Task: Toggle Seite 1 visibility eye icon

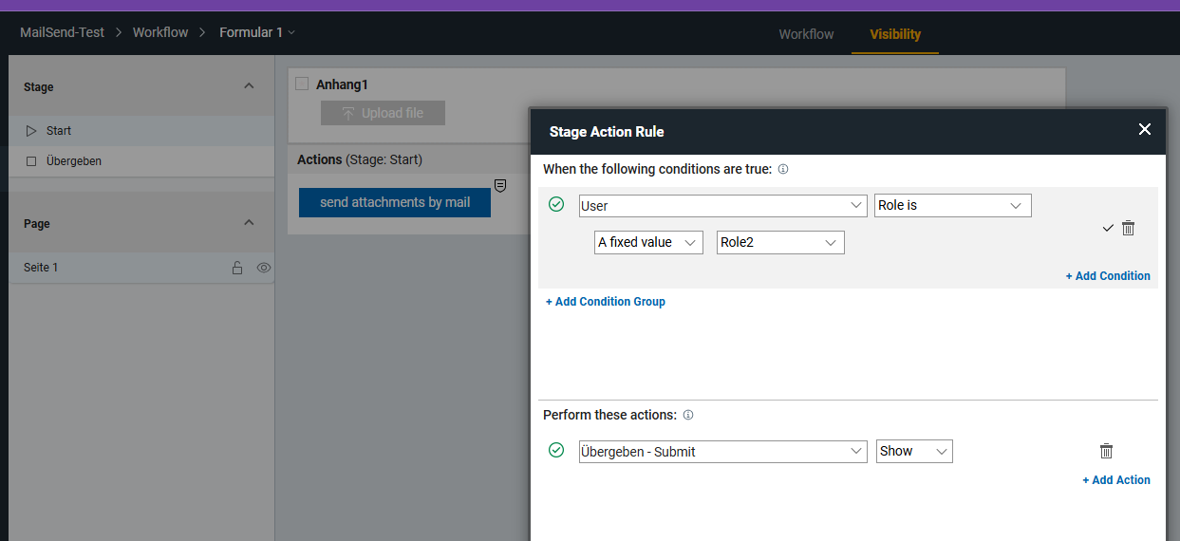Action: [x=264, y=268]
